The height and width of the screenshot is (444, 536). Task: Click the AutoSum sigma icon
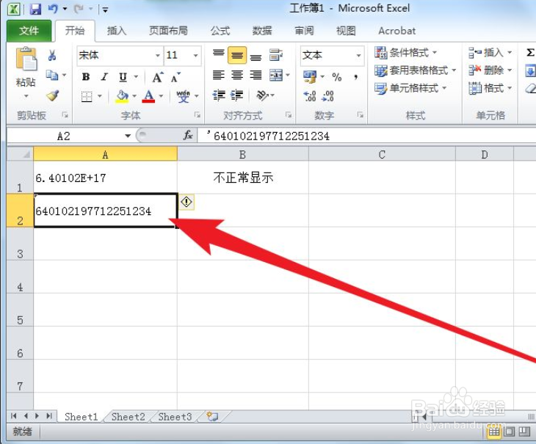[530, 53]
